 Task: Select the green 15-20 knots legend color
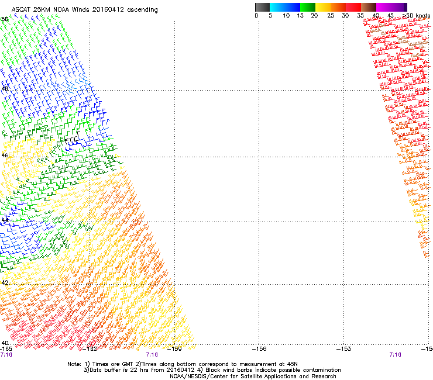pyautogui.click(x=308, y=7)
